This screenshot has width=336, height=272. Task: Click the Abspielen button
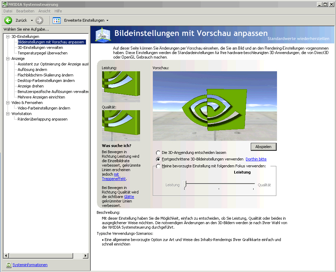(264, 147)
